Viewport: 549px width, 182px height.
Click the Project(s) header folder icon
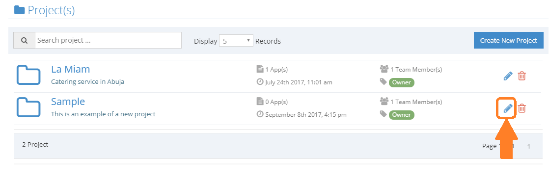(19, 10)
